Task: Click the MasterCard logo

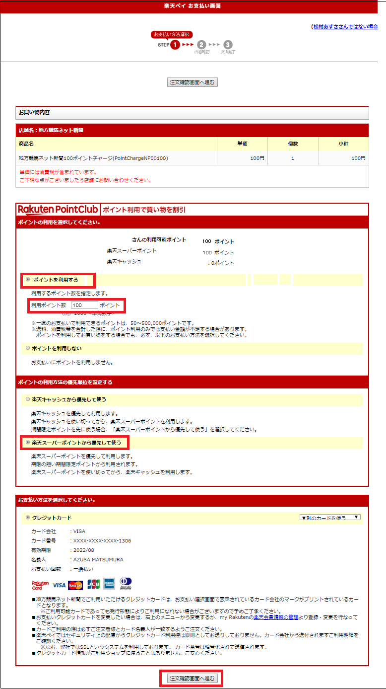Action: 75,585
